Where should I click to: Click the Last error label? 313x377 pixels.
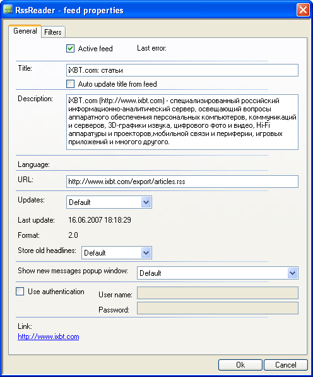click(151, 48)
